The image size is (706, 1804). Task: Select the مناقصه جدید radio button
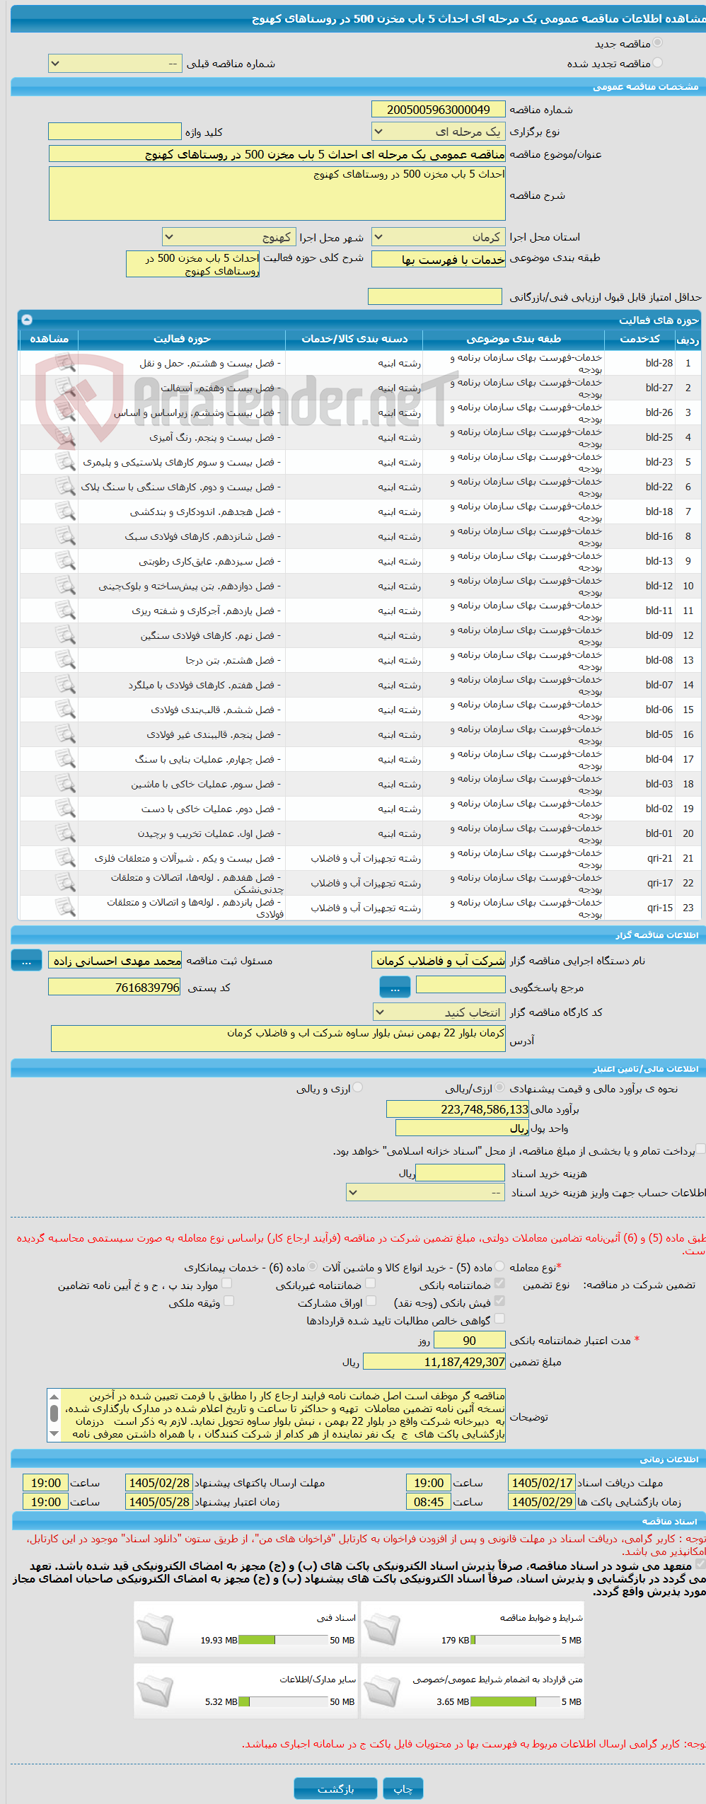658,43
